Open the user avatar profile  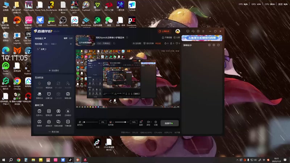coord(178,31)
